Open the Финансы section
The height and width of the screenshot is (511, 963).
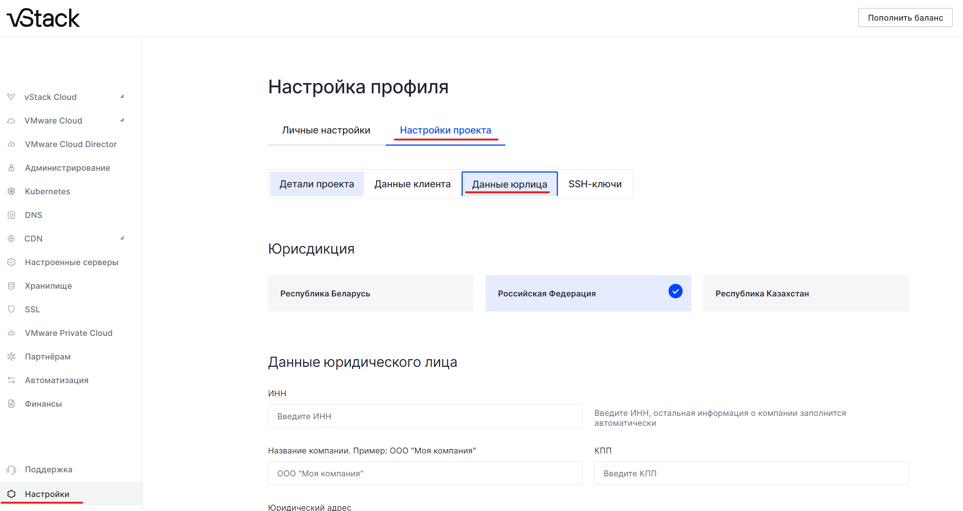click(x=44, y=403)
